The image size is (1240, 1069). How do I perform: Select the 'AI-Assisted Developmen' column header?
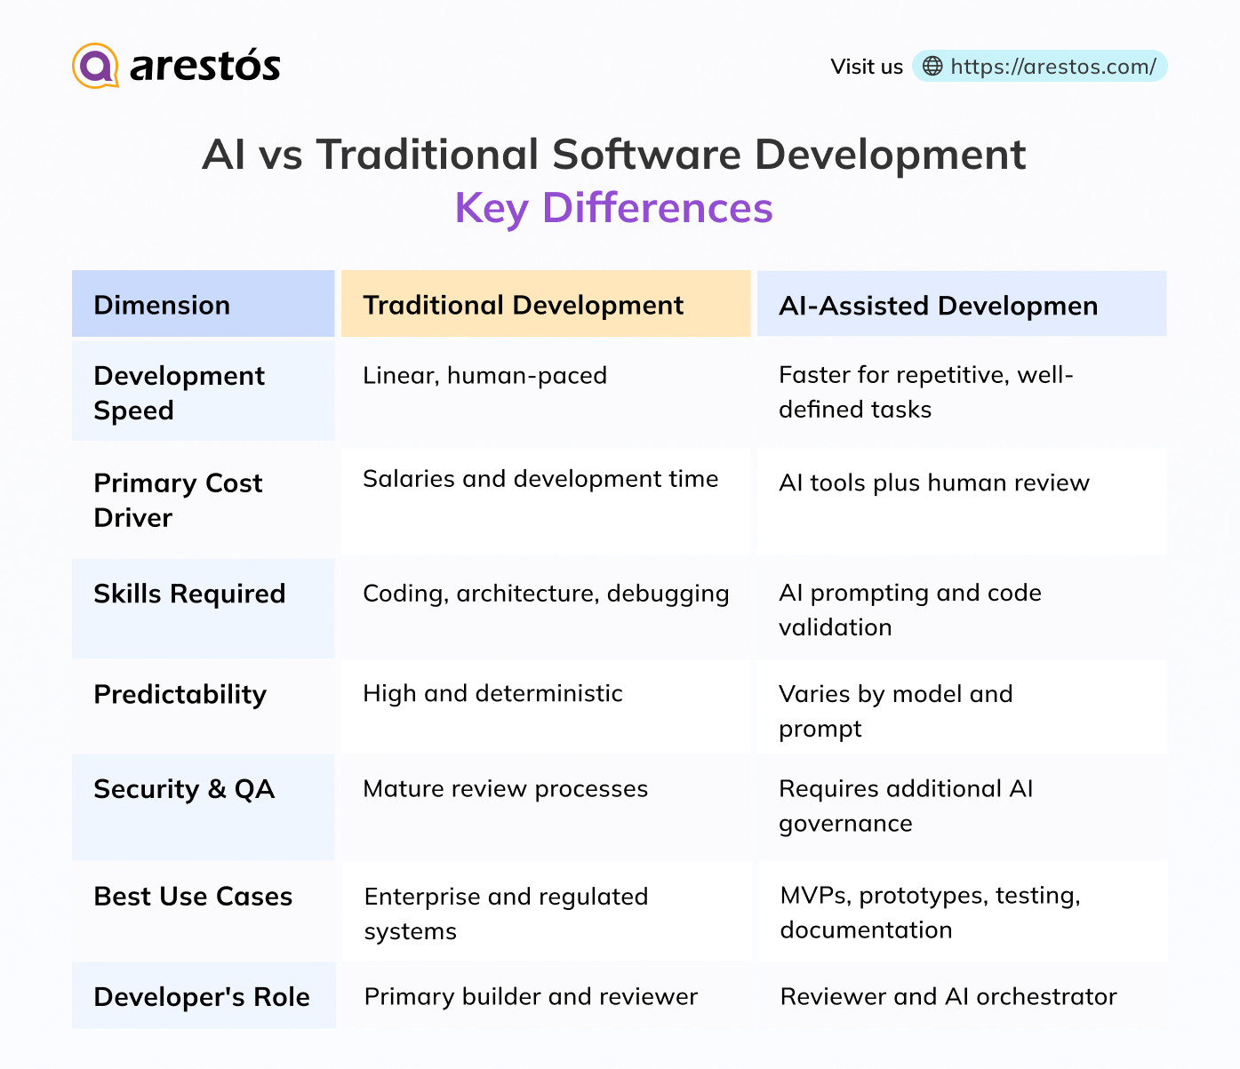(962, 304)
